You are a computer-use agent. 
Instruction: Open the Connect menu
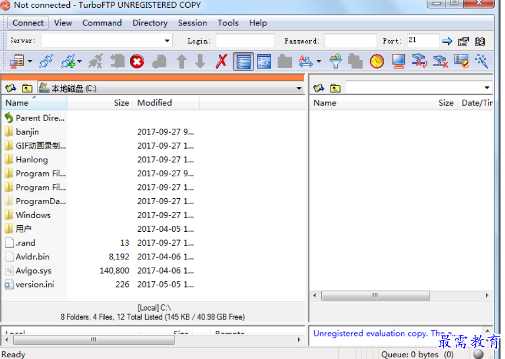click(28, 23)
